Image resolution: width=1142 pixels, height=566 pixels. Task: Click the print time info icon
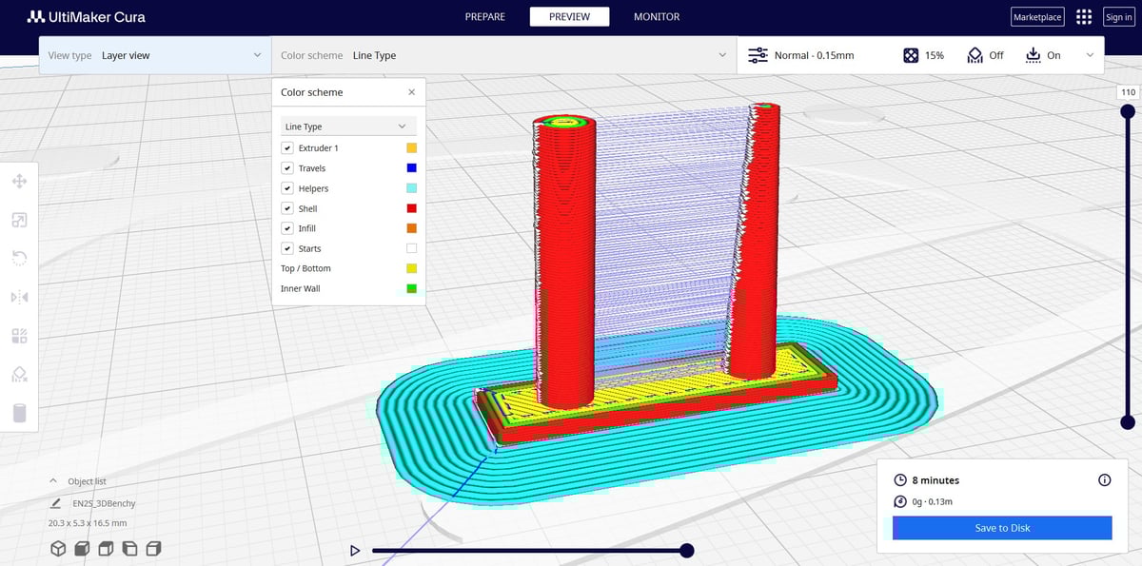pos(1104,480)
